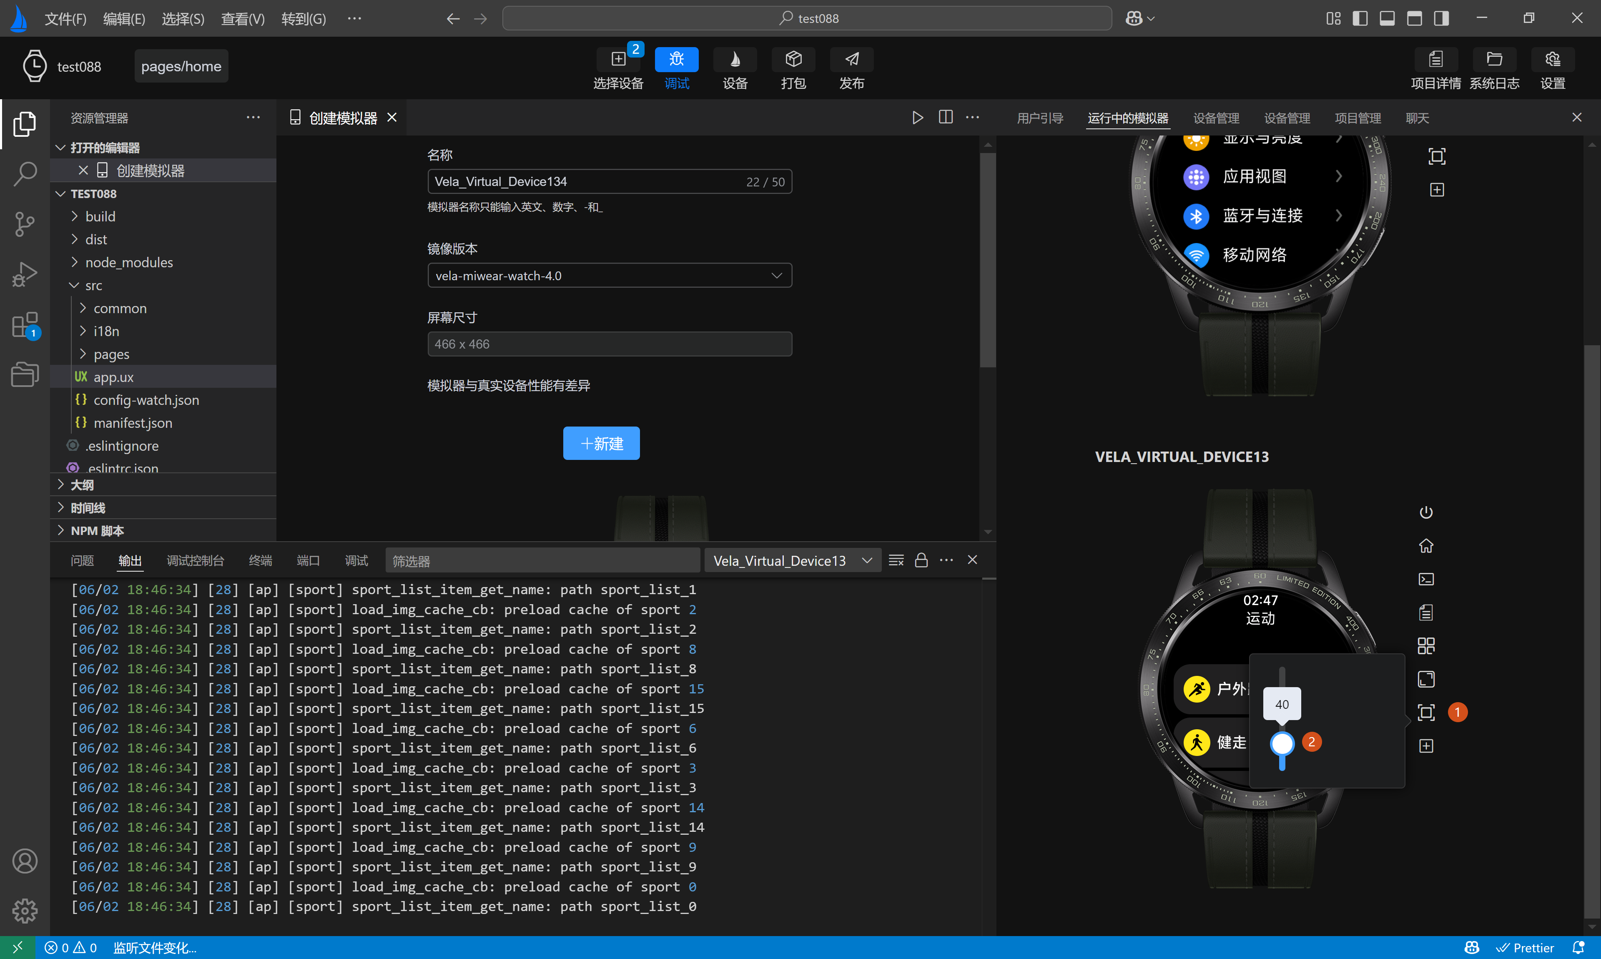Open Source Control in the activity bar
Screen dimensions: 1601x959
[25, 224]
